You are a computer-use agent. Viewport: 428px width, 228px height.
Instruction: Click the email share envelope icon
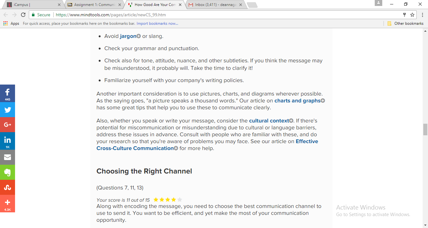point(8,157)
